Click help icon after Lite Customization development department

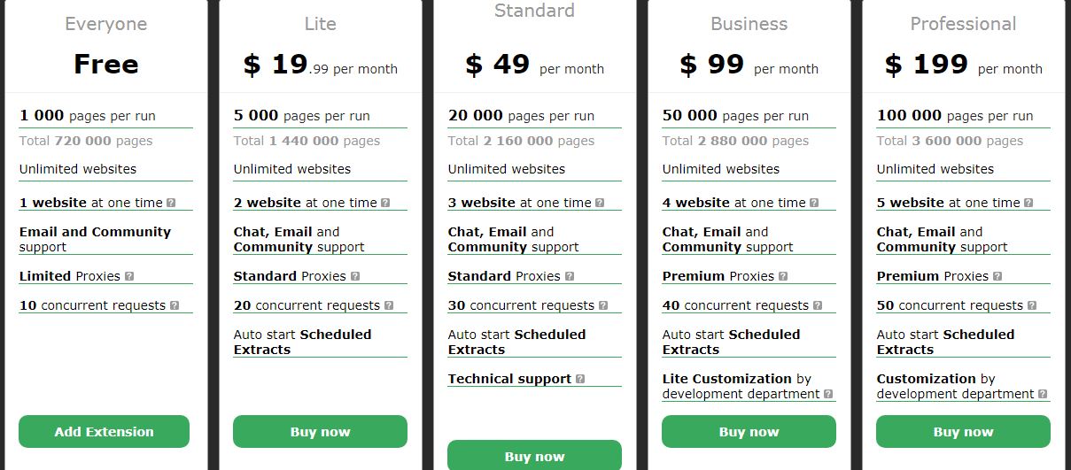click(828, 394)
